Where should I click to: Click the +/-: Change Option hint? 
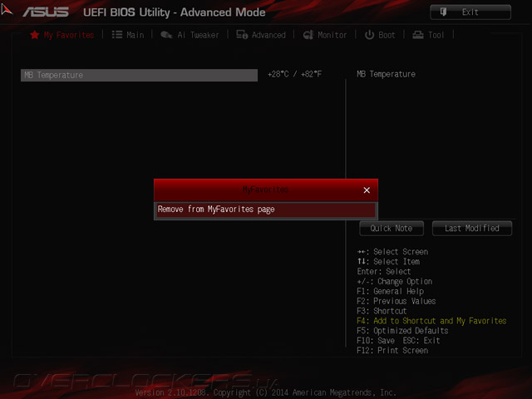point(395,281)
